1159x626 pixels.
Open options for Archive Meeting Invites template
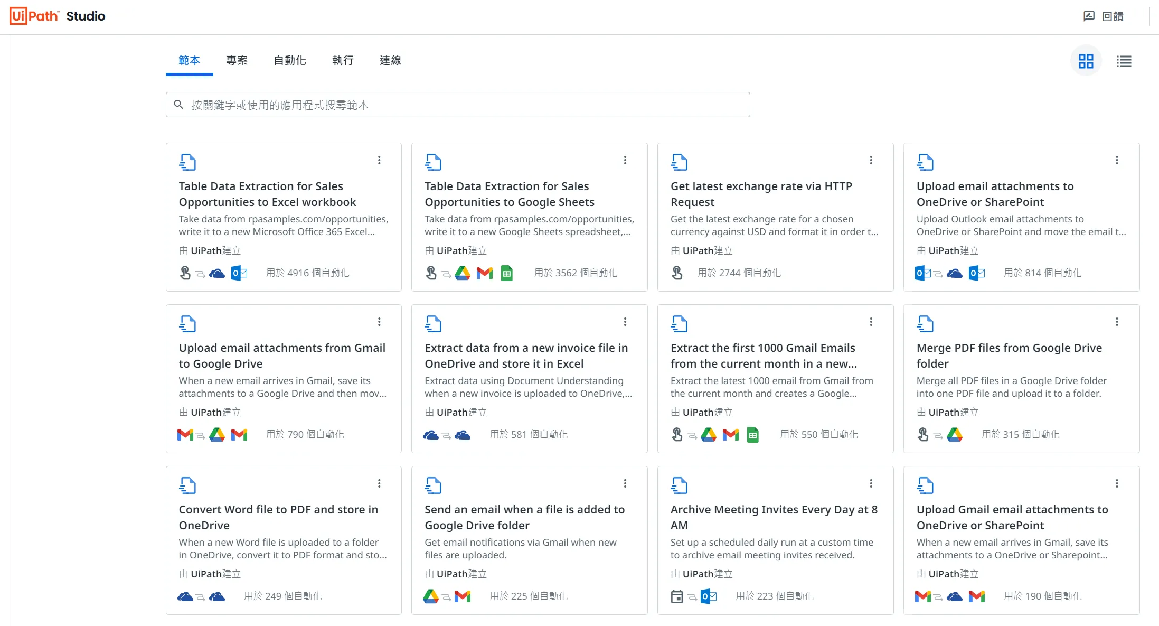(871, 483)
